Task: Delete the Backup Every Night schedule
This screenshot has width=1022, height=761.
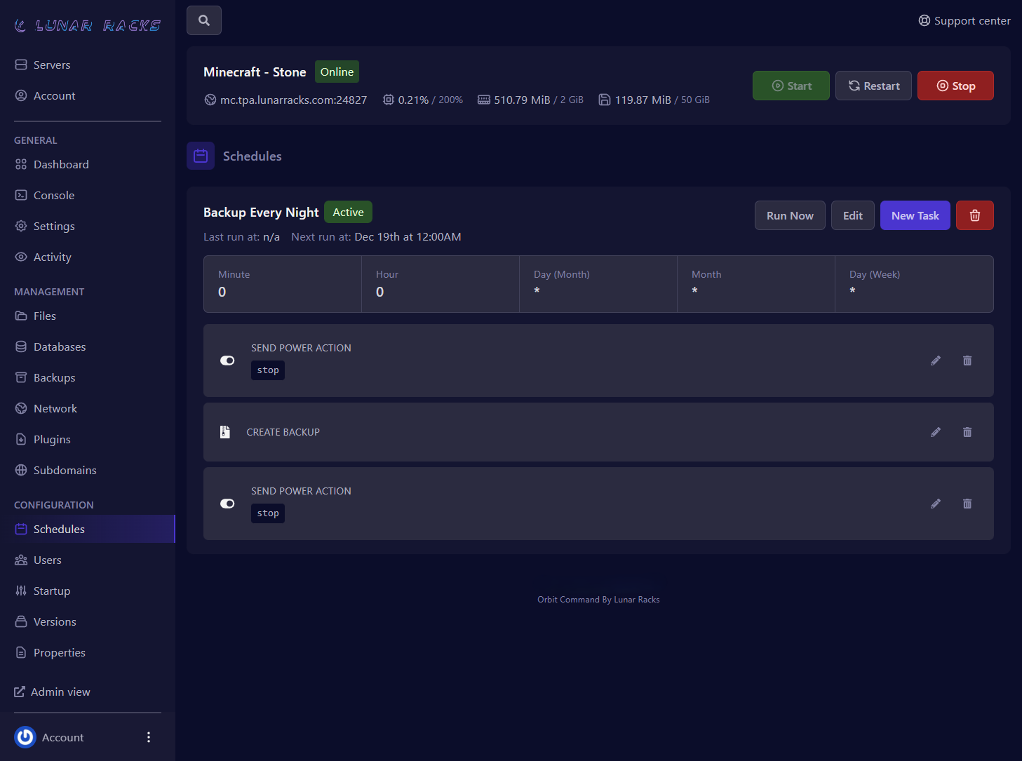Action: pyautogui.click(x=974, y=215)
